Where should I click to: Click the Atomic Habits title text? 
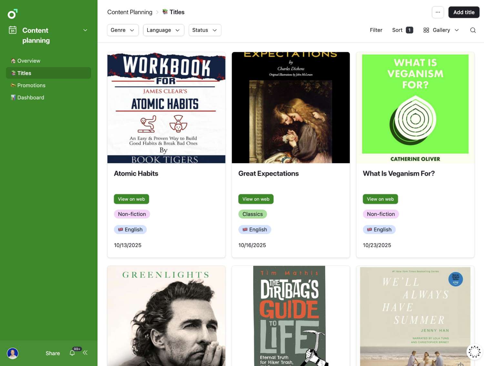[x=136, y=174]
